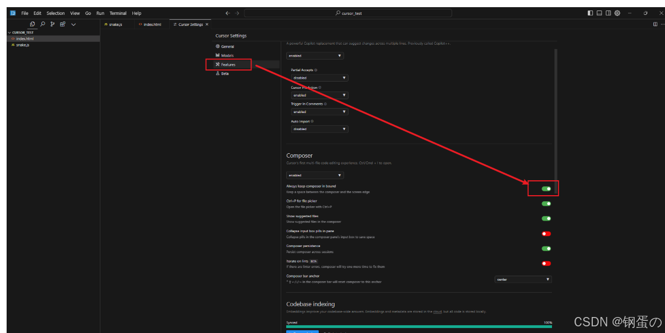Screen dimensions: 665x333
Task: Click the Composer section heading
Action: click(x=299, y=155)
